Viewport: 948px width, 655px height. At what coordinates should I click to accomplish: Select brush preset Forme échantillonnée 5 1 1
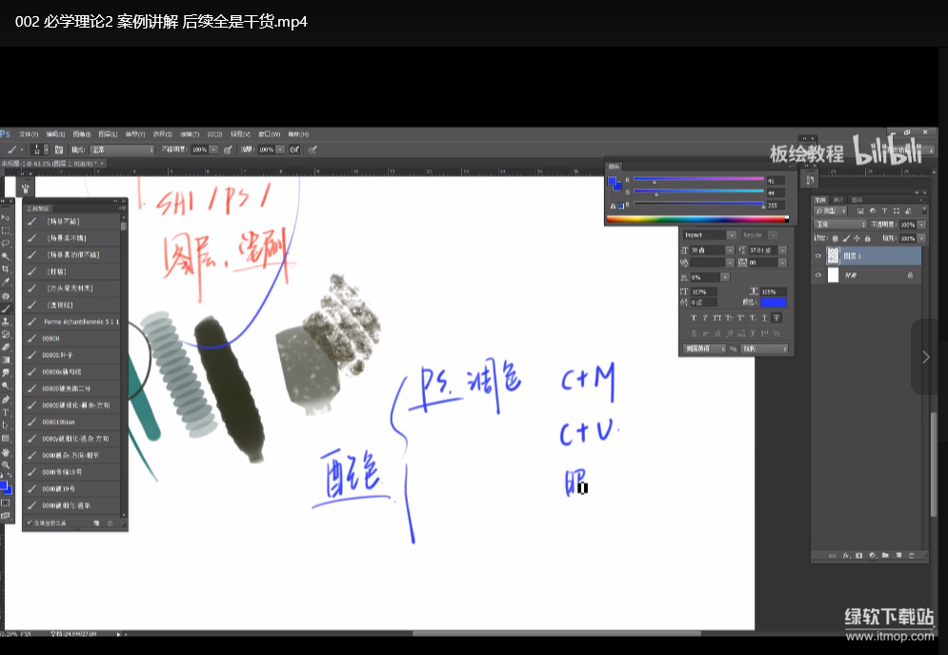coord(72,322)
